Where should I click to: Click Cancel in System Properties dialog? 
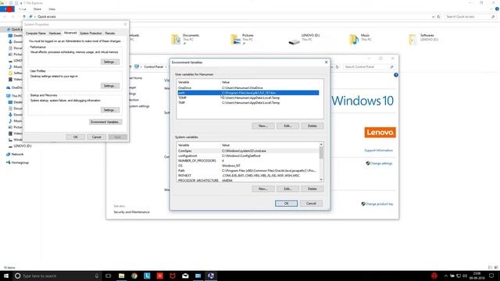(97, 137)
